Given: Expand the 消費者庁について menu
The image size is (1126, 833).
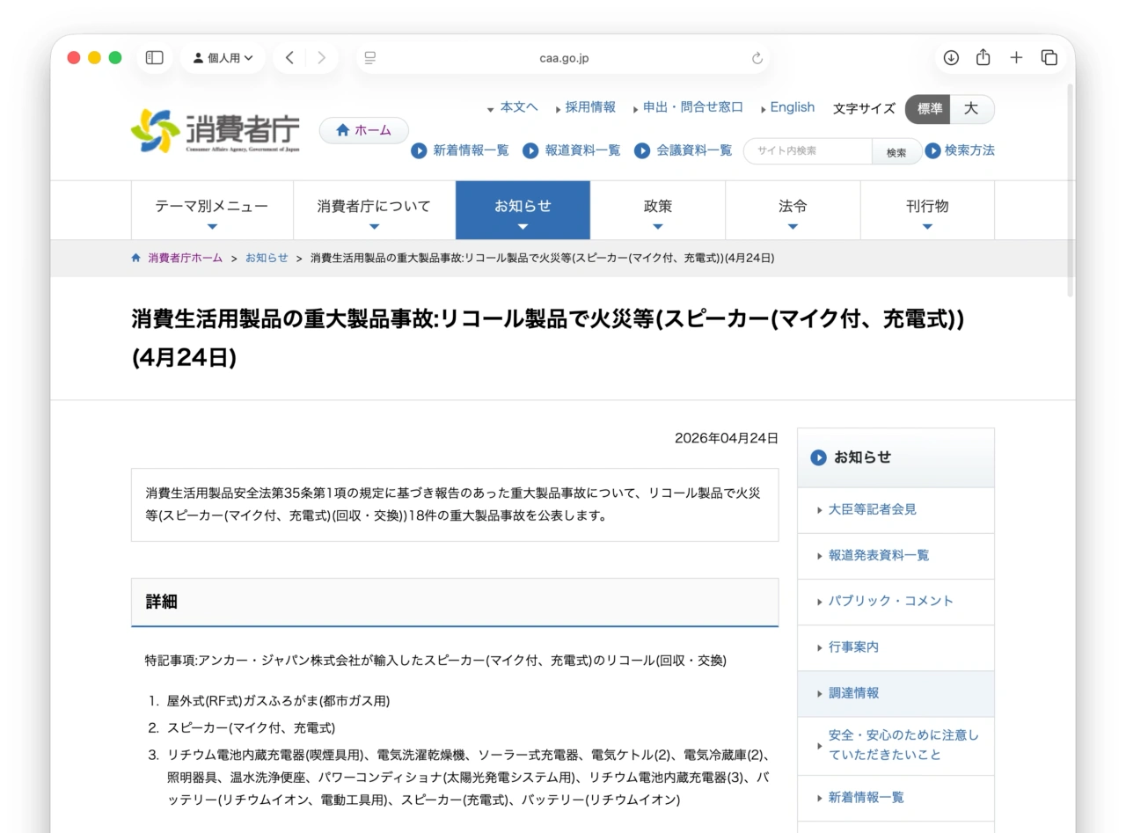Looking at the screenshot, I should tap(374, 210).
